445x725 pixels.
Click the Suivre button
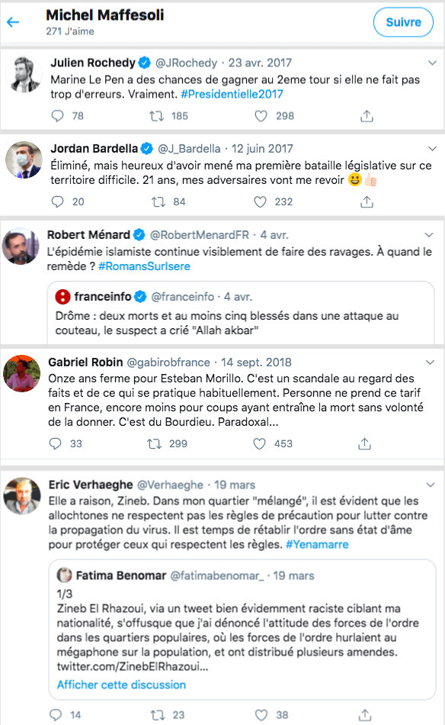click(x=403, y=22)
